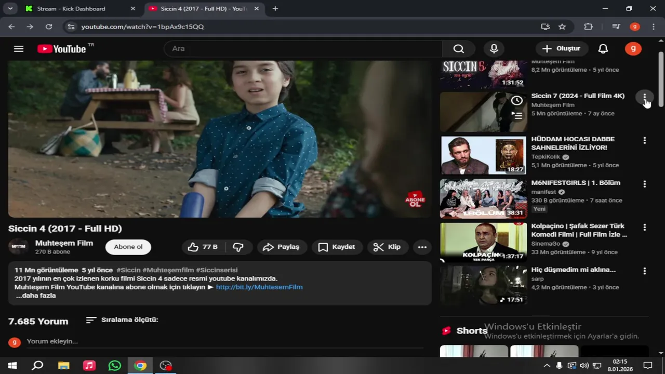Screen dimensions: 665x374
Task: Open Kolpaçino film thumbnail
Action: click(483, 242)
